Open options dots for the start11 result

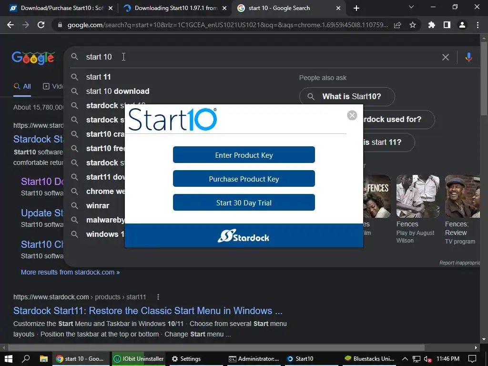[158, 297]
